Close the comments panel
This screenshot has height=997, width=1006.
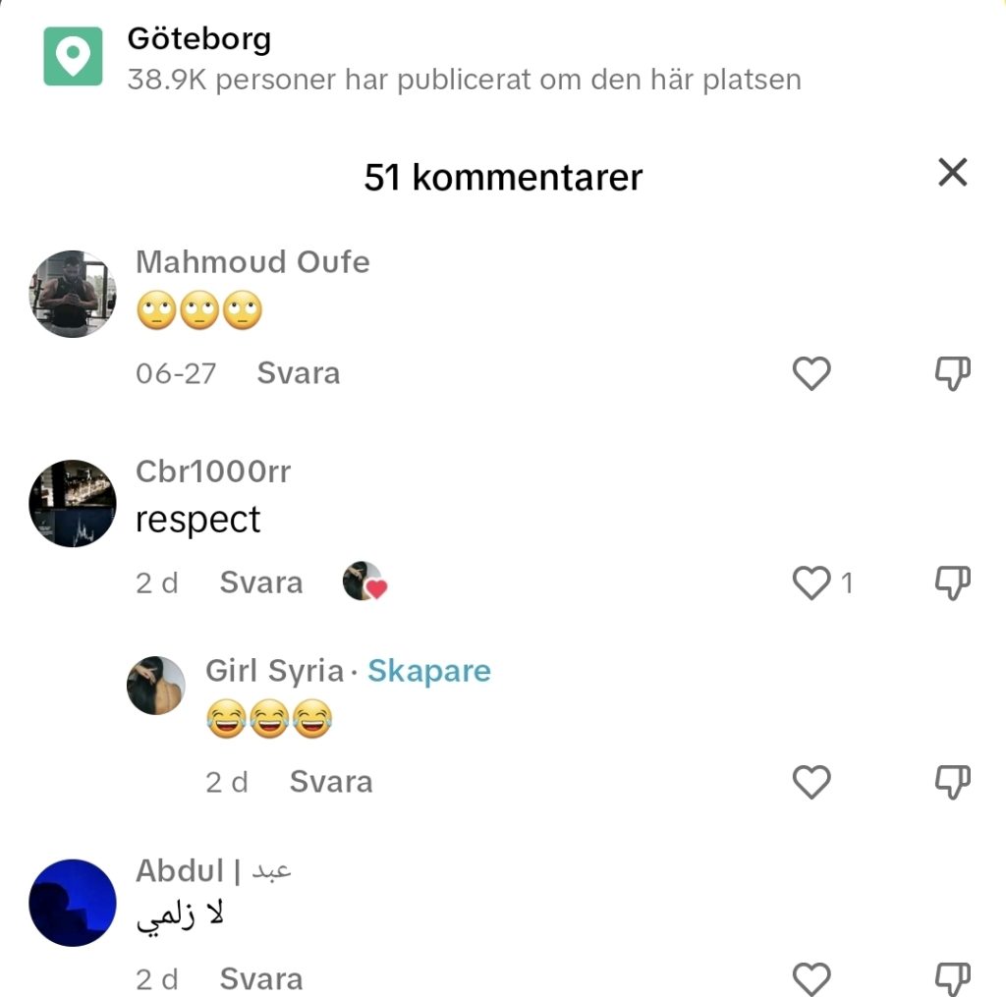coord(952,172)
